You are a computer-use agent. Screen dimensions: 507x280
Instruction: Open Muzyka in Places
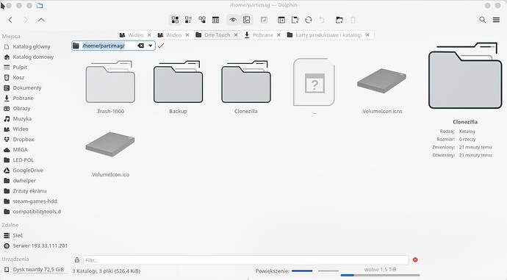(22, 118)
